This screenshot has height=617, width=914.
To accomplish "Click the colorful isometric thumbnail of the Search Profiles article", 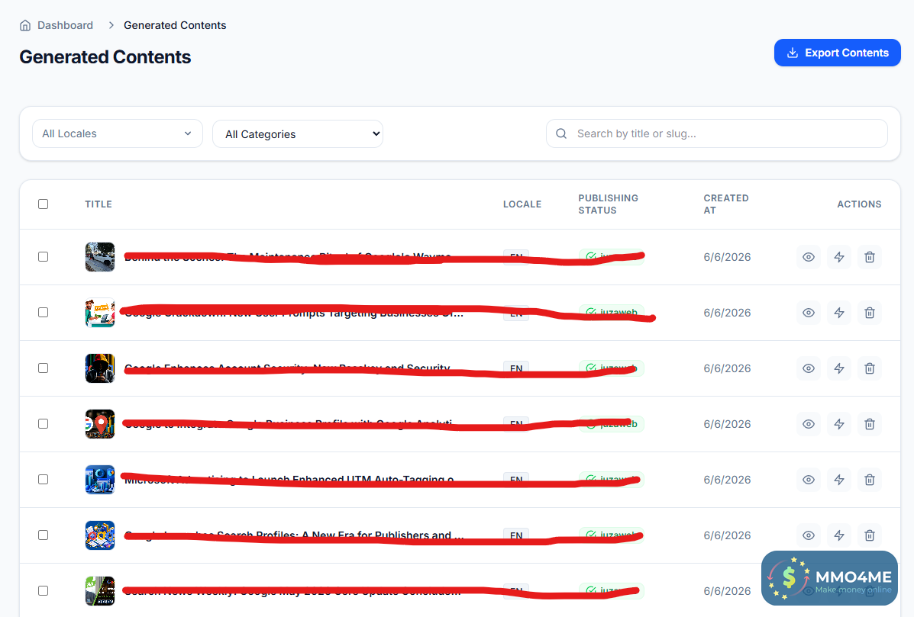I will [100, 535].
